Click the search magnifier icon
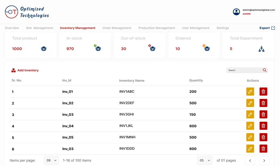The height and width of the screenshot is (166, 280). [x=264, y=70]
